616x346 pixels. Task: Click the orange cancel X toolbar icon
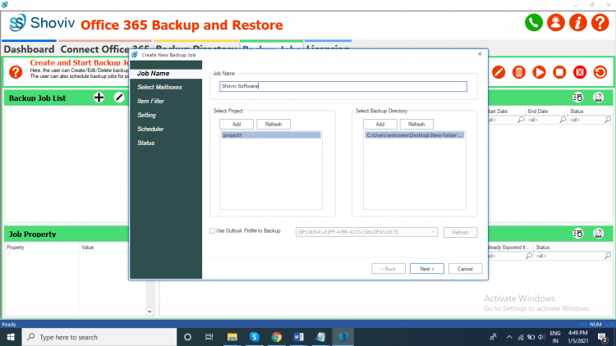coord(580,72)
